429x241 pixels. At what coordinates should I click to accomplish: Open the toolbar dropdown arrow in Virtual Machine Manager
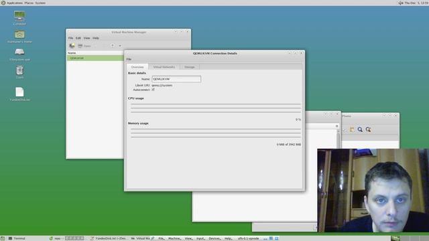(120, 46)
